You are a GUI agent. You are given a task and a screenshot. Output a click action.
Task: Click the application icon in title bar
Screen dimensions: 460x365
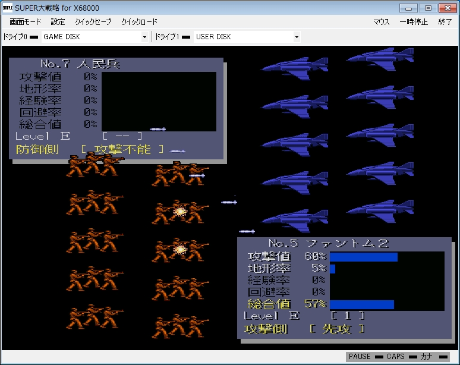click(8, 8)
